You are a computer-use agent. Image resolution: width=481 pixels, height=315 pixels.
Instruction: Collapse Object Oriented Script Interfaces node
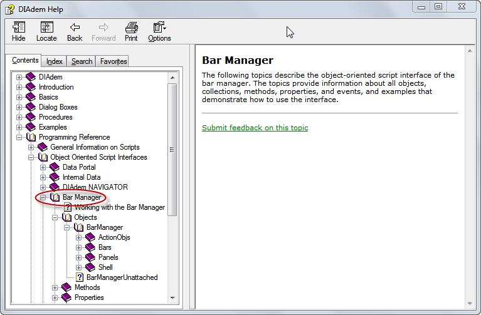tap(31, 158)
